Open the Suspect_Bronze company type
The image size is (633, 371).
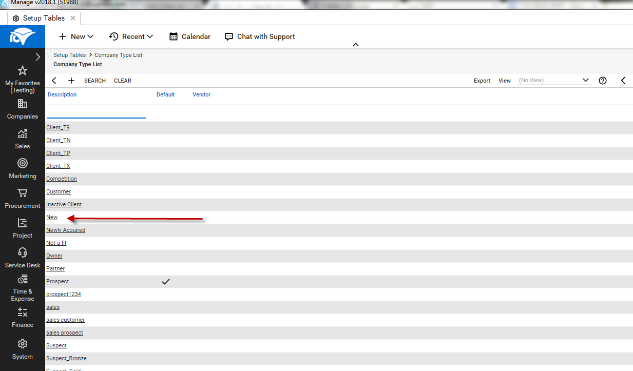click(67, 358)
